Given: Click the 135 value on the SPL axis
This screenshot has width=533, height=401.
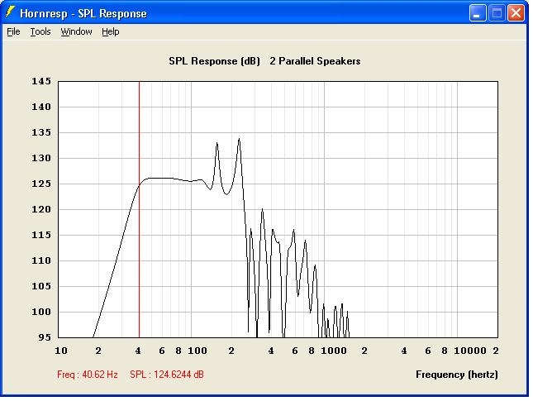Looking at the screenshot, I should coord(41,132).
